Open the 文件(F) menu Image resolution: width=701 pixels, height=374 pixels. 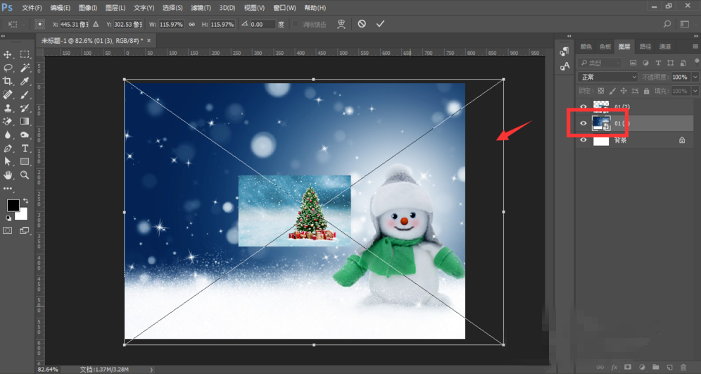[32, 8]
